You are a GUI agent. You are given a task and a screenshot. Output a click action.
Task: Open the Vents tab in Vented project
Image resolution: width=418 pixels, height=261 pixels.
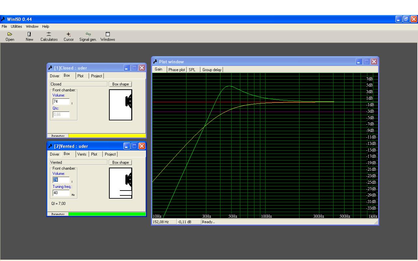coord(82,154)
